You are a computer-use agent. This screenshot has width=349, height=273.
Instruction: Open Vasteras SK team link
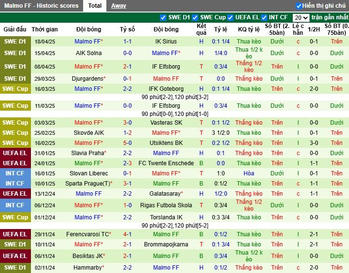pyautogui.click(x=166, y=123)
